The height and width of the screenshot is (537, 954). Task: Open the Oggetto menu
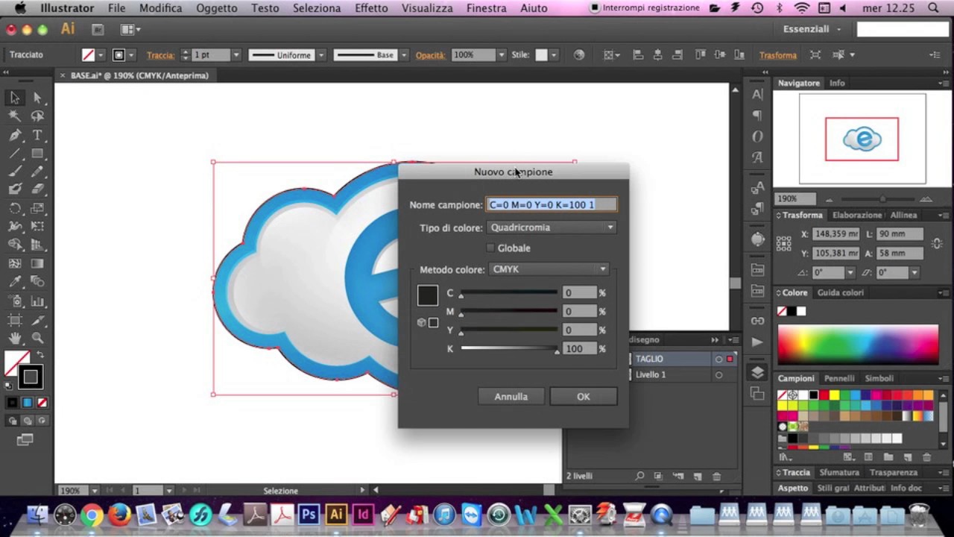pyautogui.click(x=217, y=8)
